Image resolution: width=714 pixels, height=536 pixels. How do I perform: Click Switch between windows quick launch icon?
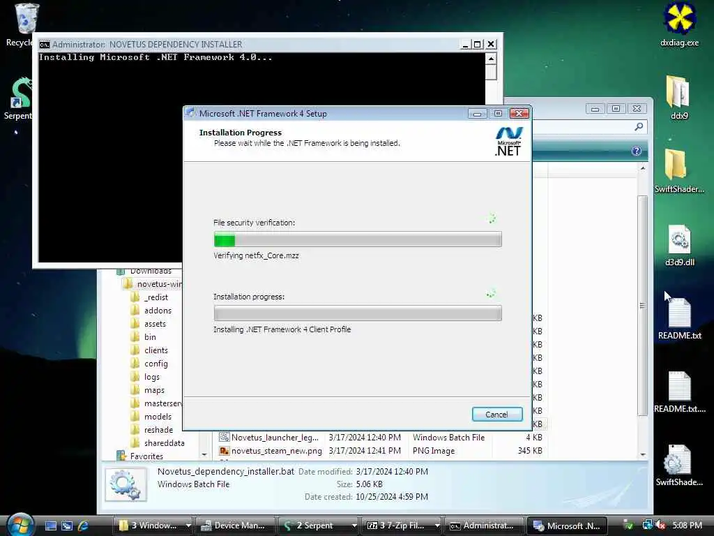click(x=67, y=526)
